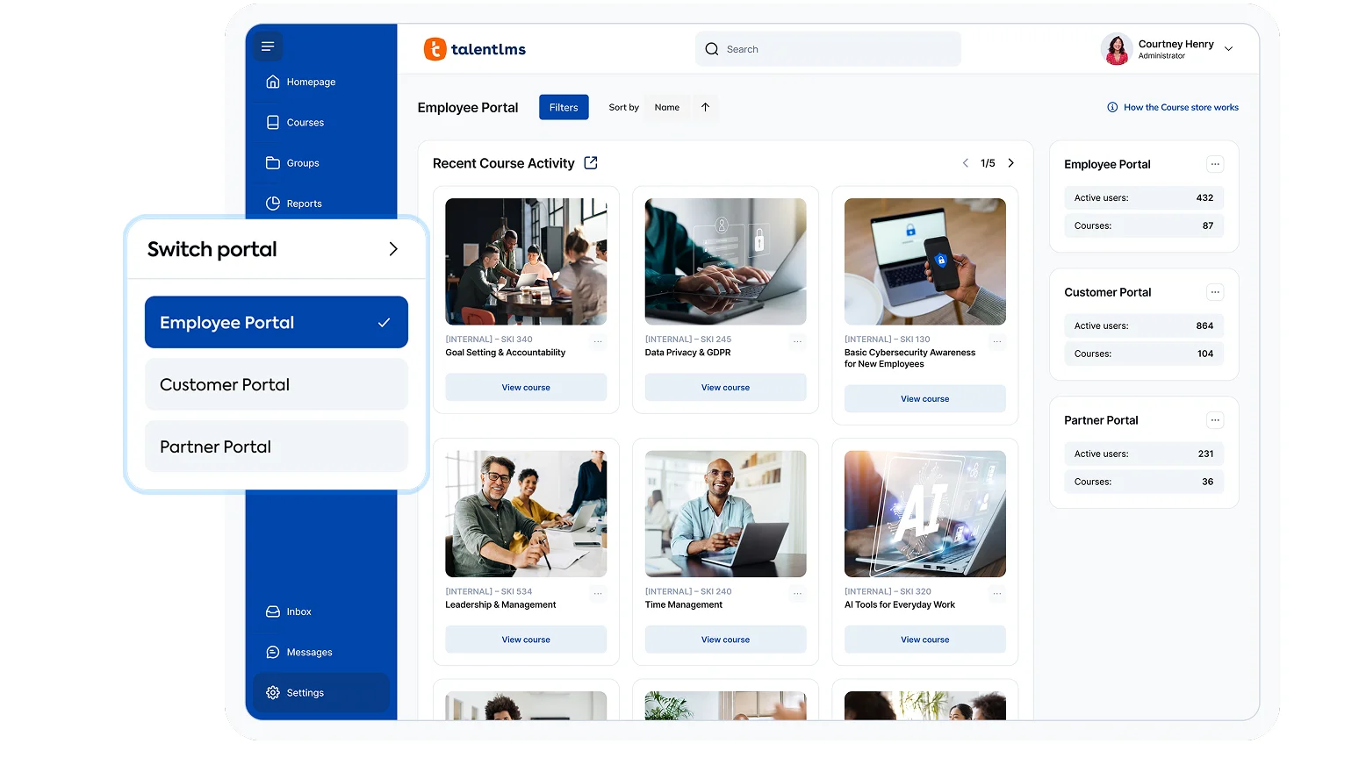Open Employee Portal card options ellipsis
This screenshot has height=772, width=1366.
(x=1215, y=164)
